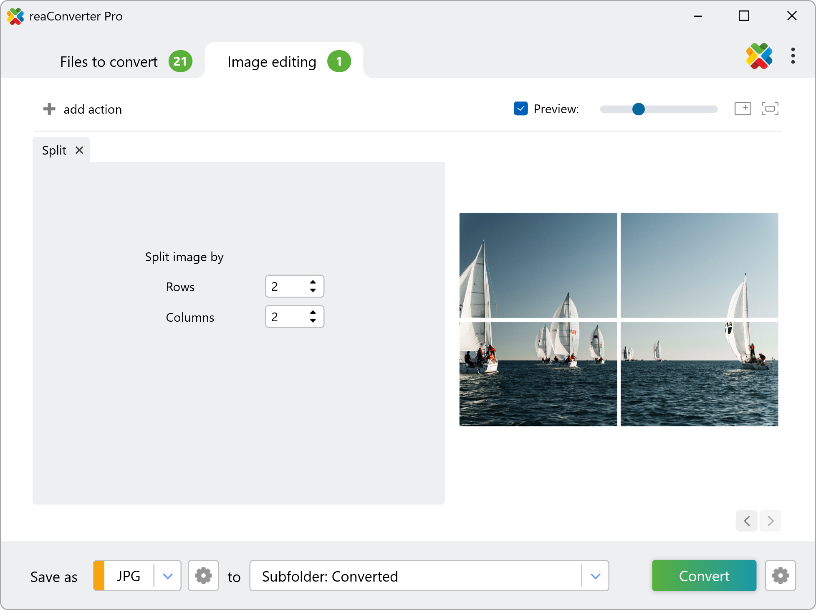
Task: Select the Image editing tab
Action: click(272, 62)
